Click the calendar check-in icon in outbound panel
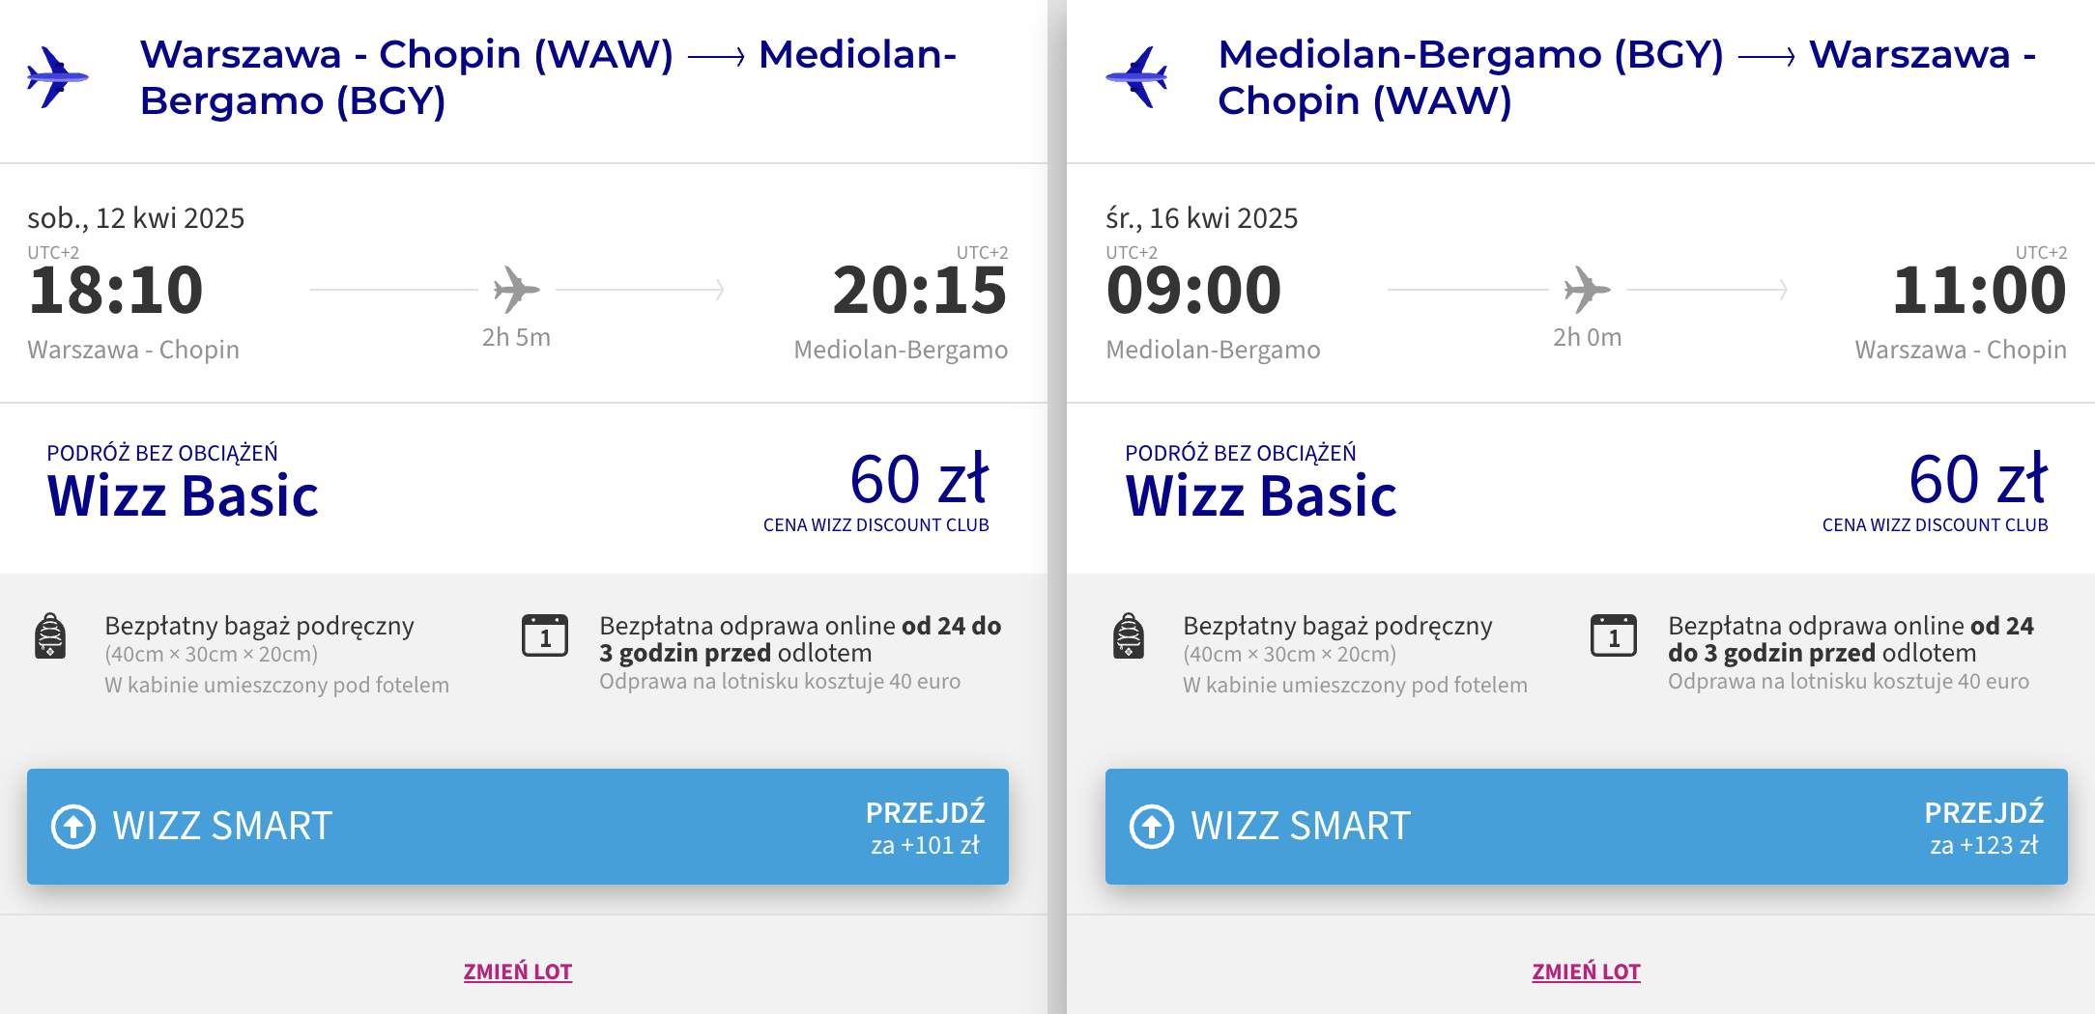Screen dimensions: 2095x1014 pos(545,635)
